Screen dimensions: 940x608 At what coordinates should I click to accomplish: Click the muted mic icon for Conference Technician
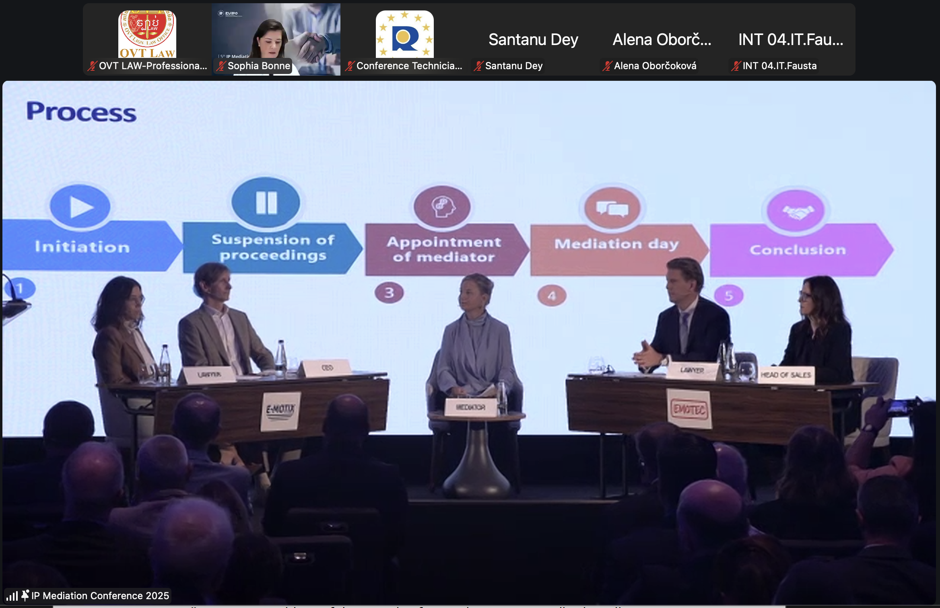point(350,66)
